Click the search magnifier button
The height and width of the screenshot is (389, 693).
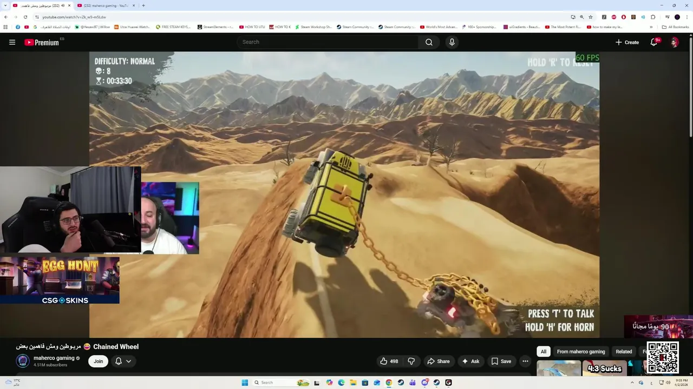429,42
